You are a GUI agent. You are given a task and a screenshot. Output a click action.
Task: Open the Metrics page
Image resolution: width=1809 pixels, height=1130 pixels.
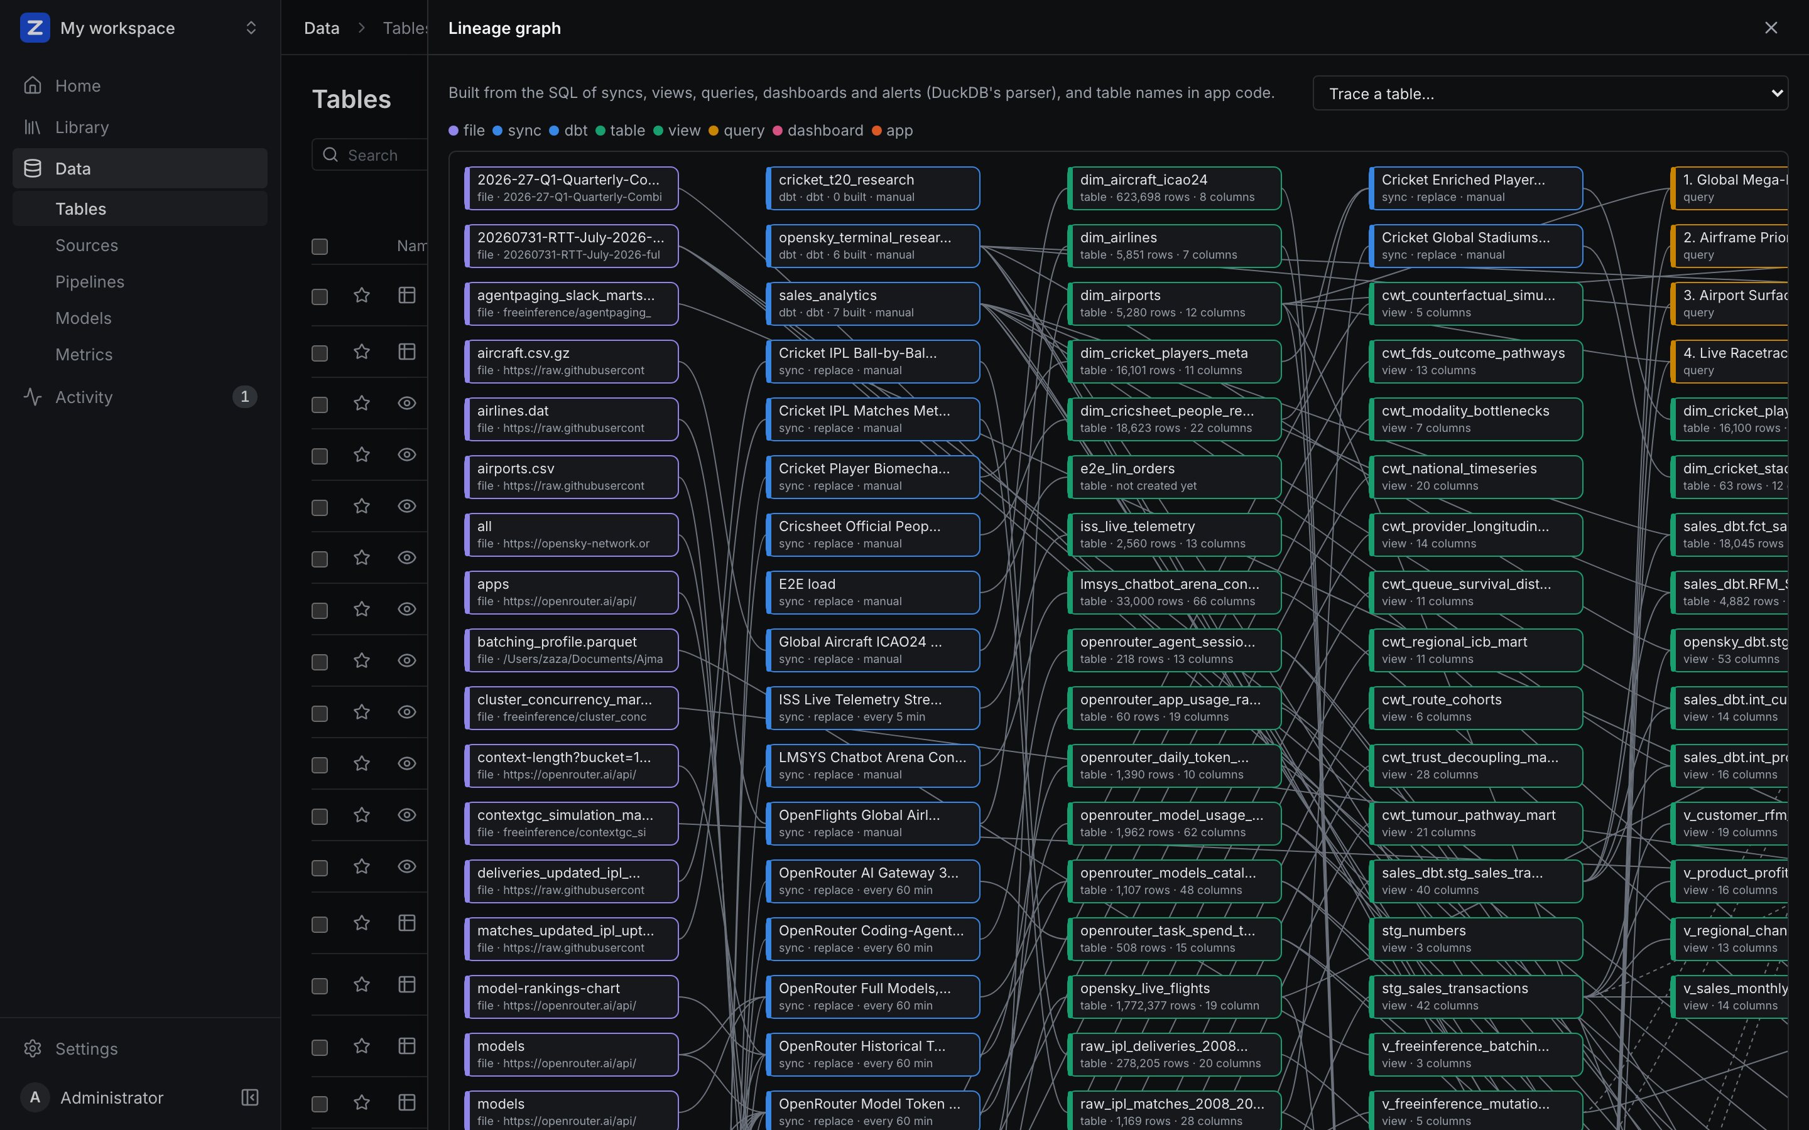140,354
